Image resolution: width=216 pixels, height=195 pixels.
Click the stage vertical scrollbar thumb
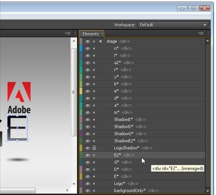pyautogui.click(x=74, y=92)
